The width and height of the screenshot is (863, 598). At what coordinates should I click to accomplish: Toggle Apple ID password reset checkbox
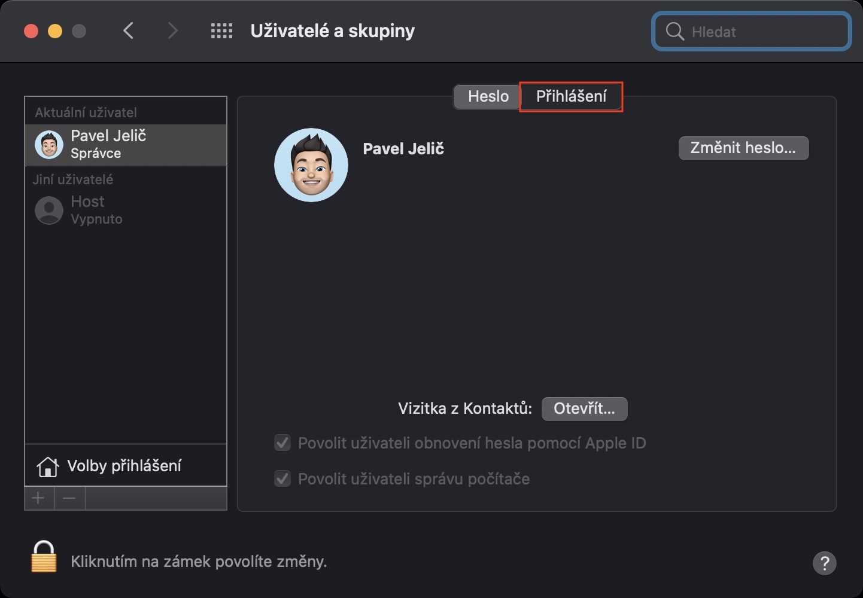(x=282, y=443)
